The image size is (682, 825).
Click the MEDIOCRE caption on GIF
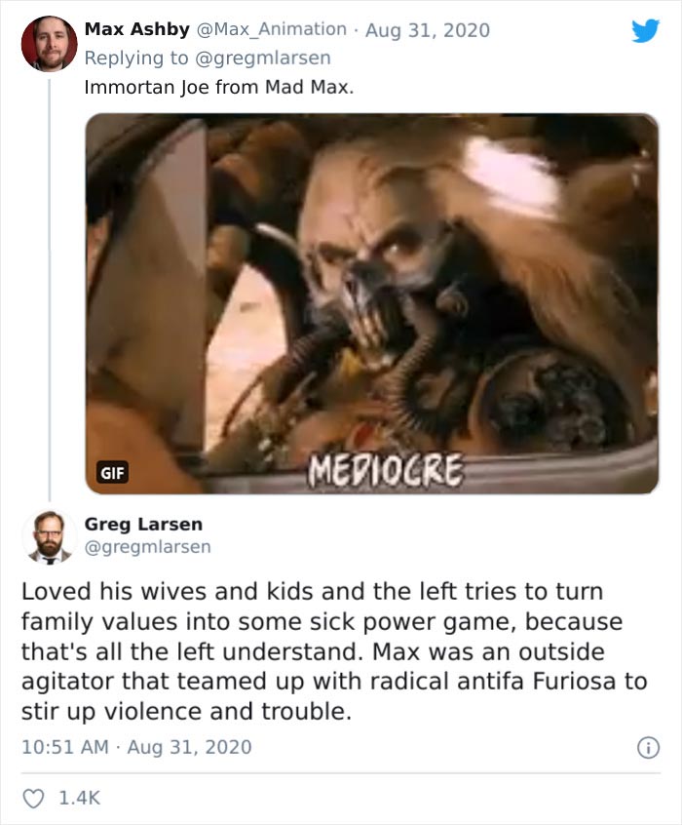(386, 470)
